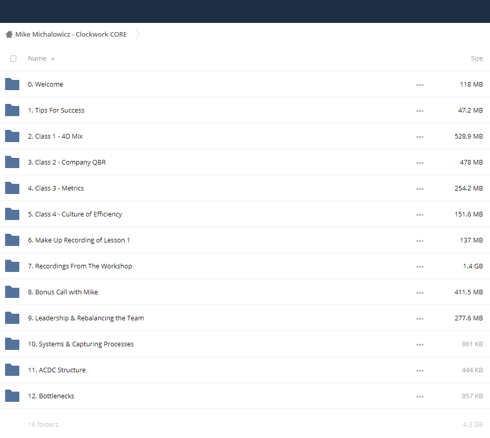Open more options for 2. Class 1 - 4D Mix
This screenshot has width=490, height=438.
pos(420,137)
